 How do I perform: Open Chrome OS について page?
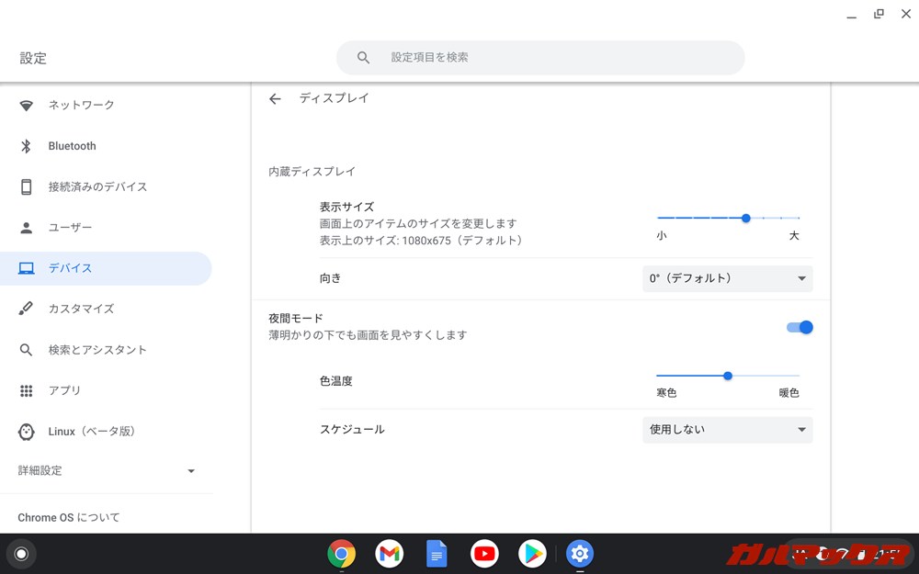click(x=72, y=517)
